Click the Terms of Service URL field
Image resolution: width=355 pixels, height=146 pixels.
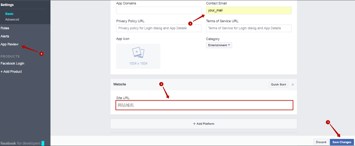[x=249, y=28]
